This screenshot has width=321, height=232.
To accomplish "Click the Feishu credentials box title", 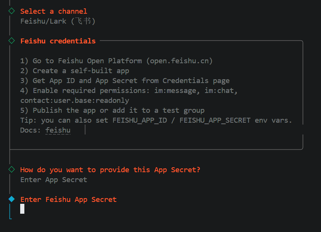I will (x=58, y=41).
